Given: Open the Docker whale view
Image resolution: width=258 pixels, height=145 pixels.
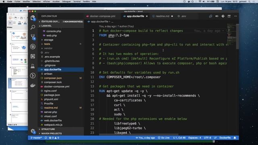Looking at the screenshot, I should [x=33, y=85].
